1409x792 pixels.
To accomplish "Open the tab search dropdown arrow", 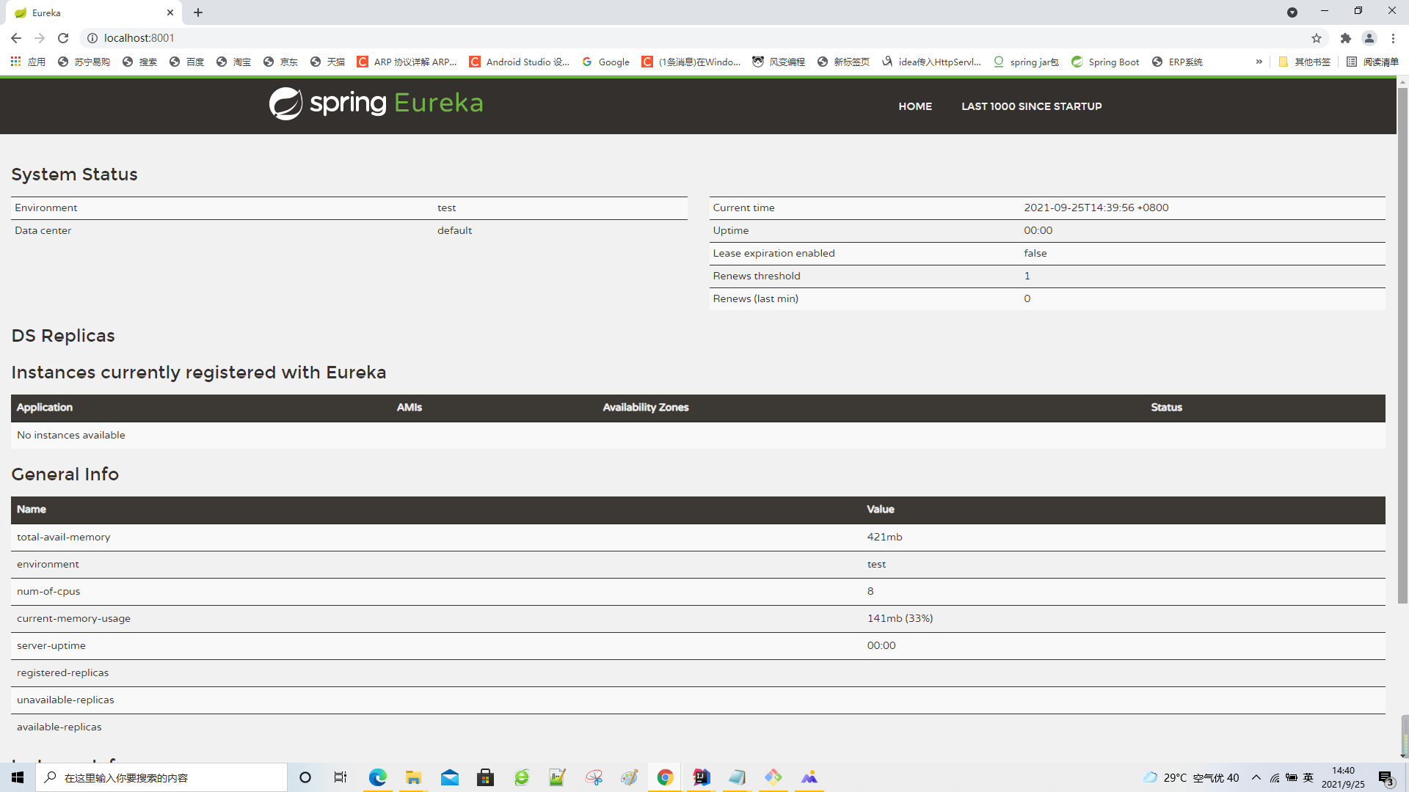I will 1292,12.
